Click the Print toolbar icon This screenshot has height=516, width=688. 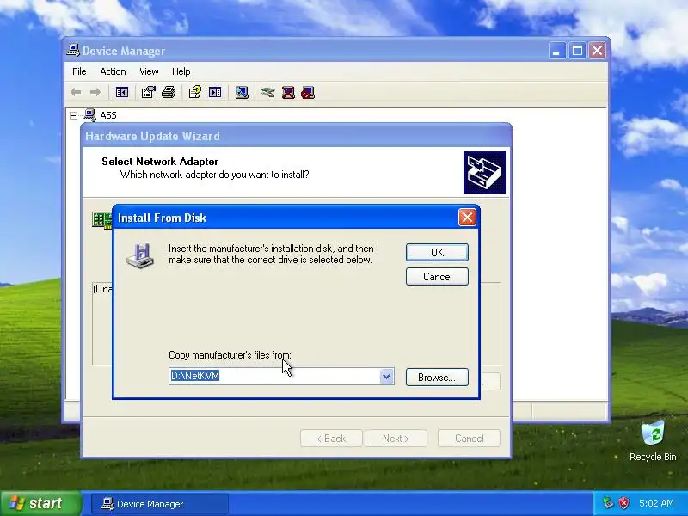pyautogui.click(x=169, y=92)
